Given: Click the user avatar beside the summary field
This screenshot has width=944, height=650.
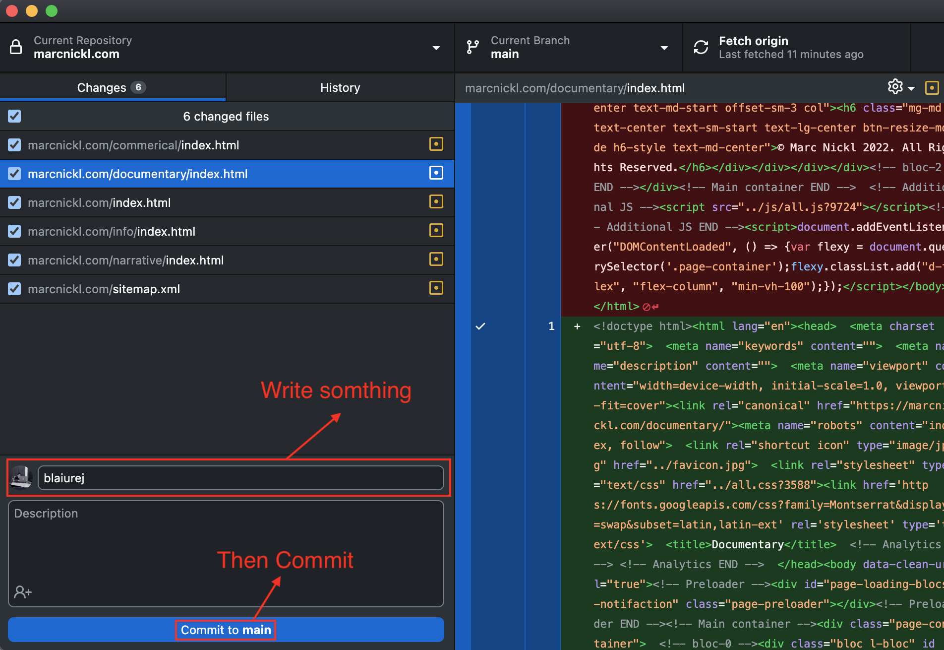Looking at the screenshot, I should [x=21, y=478].
